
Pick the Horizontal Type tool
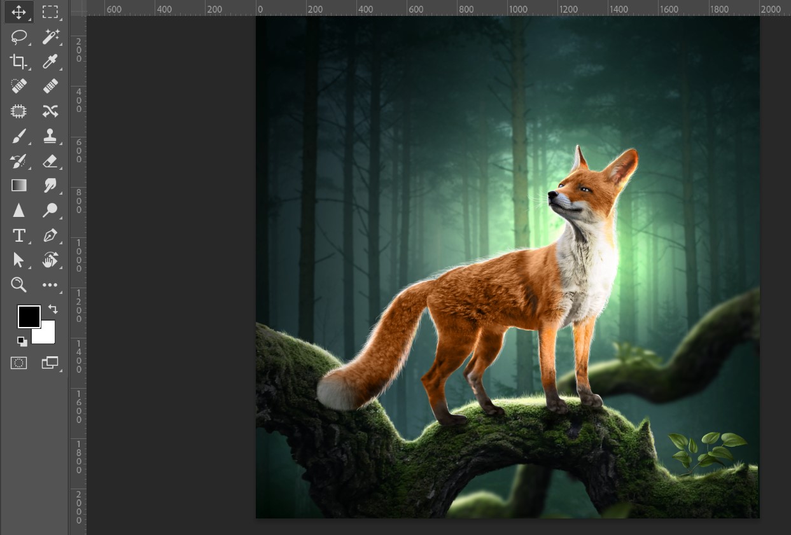pyautogui.click(x=19, y=235)
